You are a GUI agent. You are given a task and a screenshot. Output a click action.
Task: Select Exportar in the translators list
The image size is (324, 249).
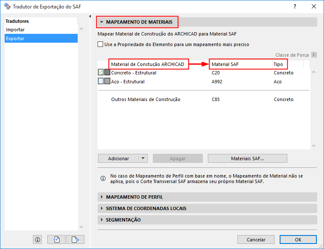tap(41, 38)
